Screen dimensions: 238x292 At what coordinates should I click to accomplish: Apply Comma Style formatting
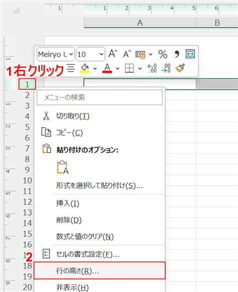click(x=177, y=54)
